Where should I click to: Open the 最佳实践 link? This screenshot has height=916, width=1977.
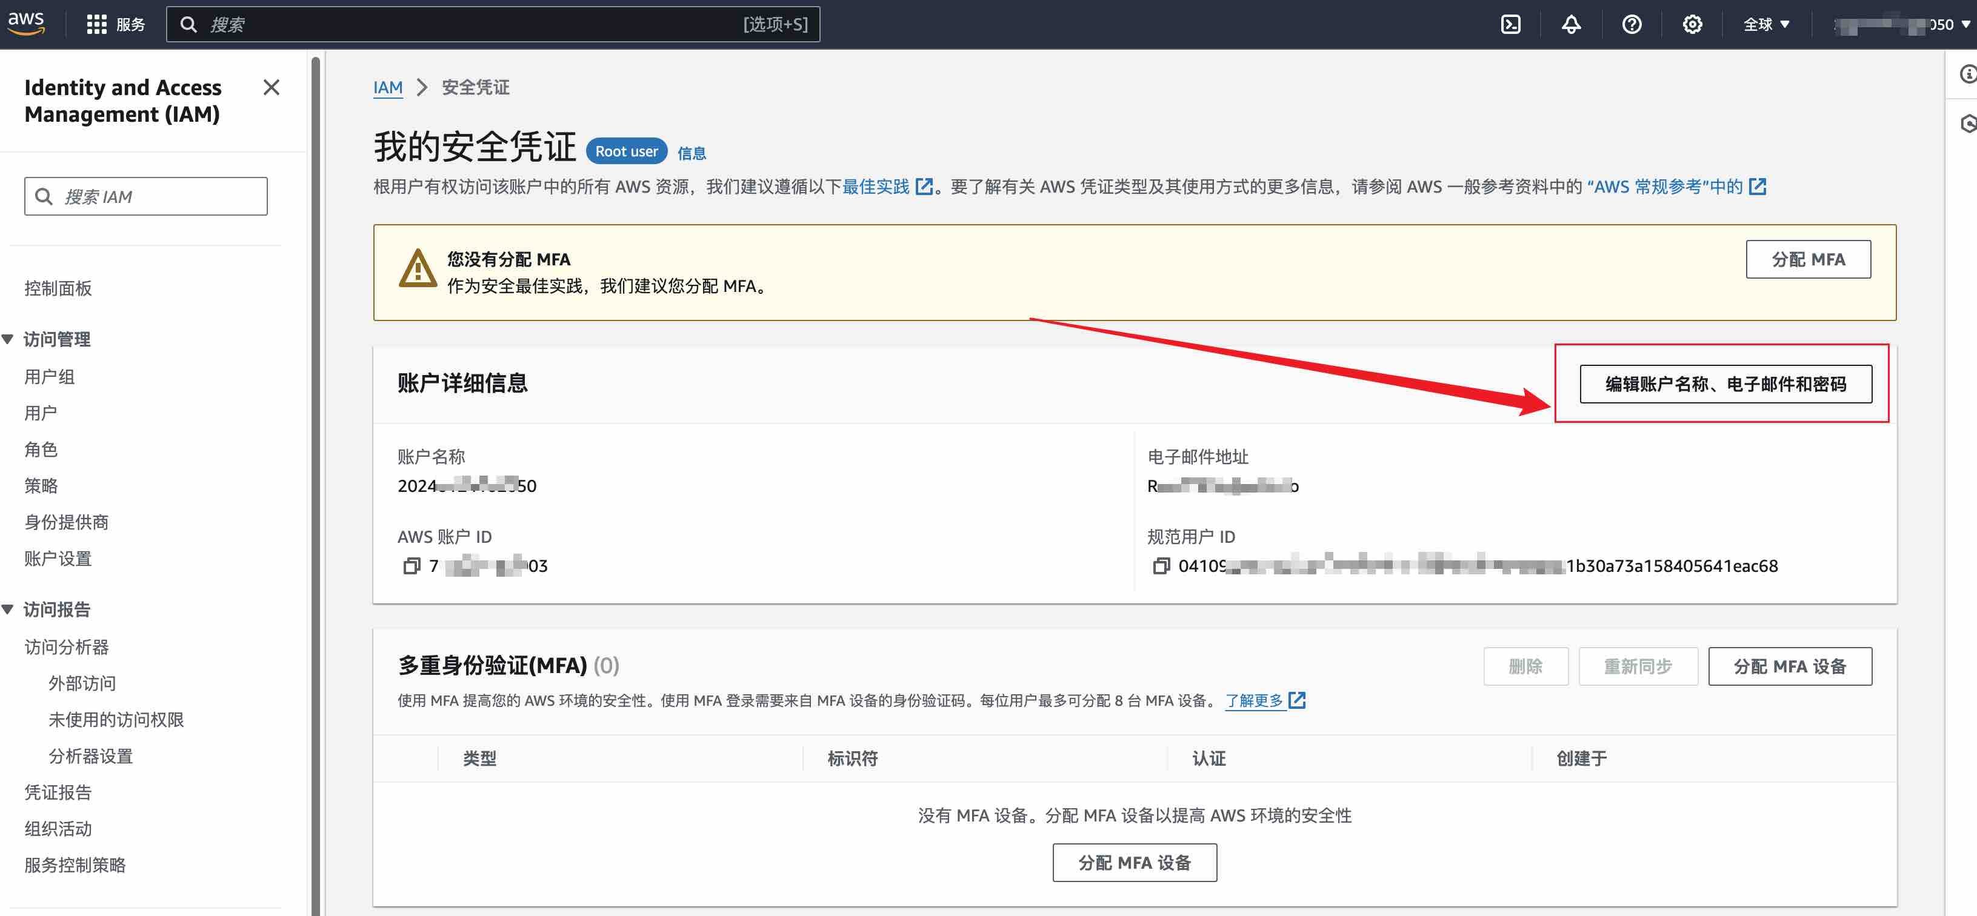pos(876,187)
